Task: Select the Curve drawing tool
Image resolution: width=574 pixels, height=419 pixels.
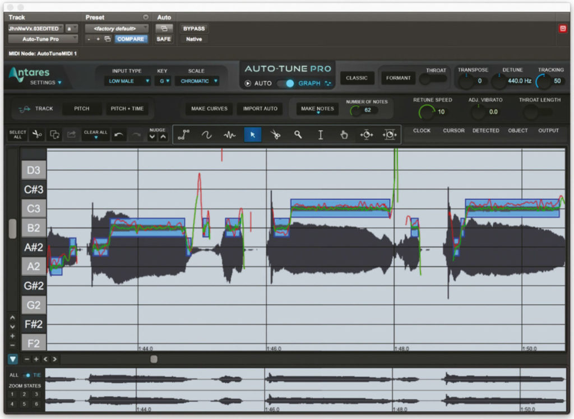Action: (207, 134)
